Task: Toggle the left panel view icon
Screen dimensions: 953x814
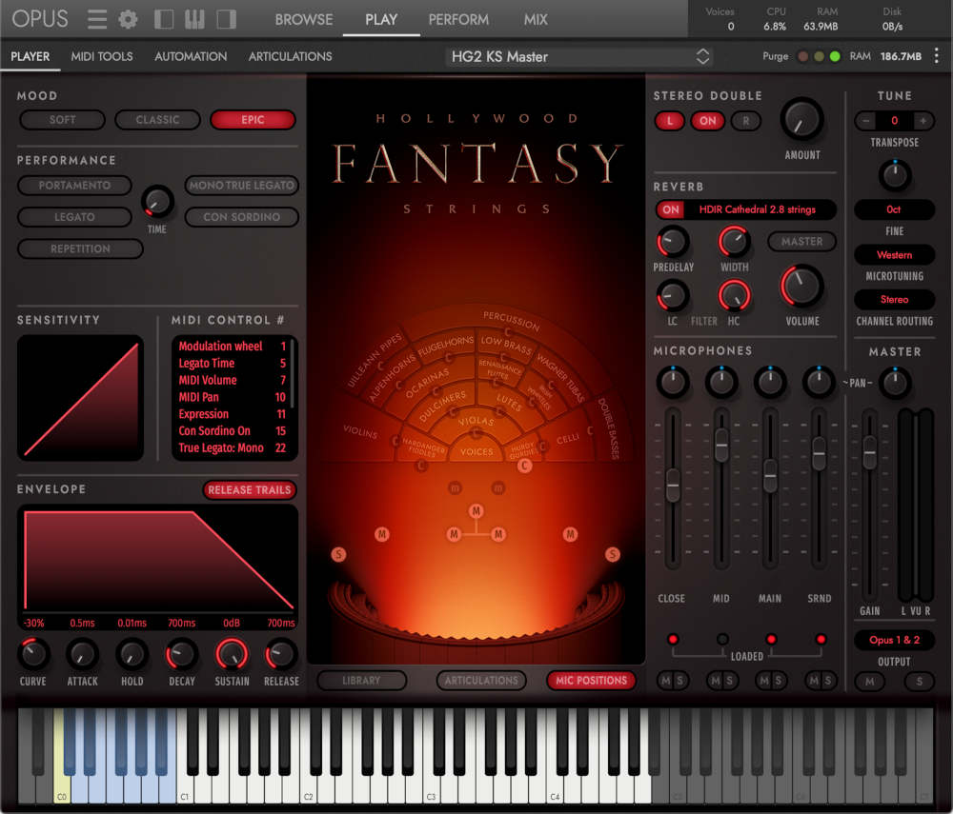Action: click(162, 18)
